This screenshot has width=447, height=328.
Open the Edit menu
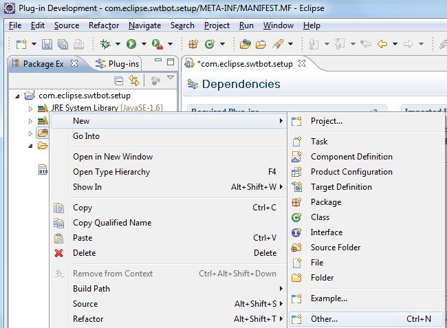(x=38, y=25)
